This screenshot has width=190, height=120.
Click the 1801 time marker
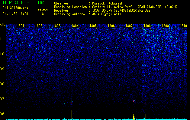tap(21, 26)
